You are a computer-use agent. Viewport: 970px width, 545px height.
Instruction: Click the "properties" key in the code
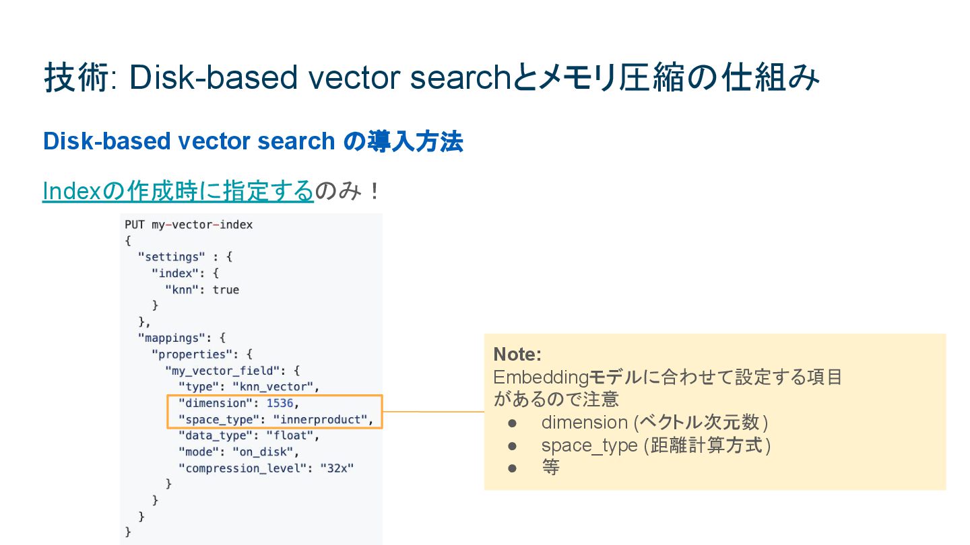[191, 355]
